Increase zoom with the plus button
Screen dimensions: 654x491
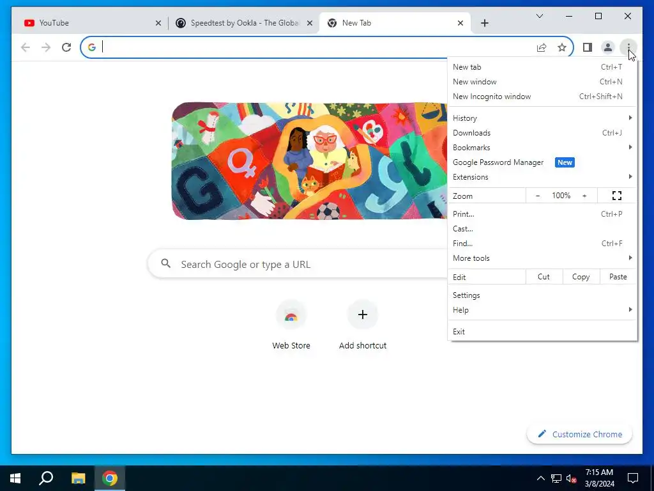pos(584,196)
